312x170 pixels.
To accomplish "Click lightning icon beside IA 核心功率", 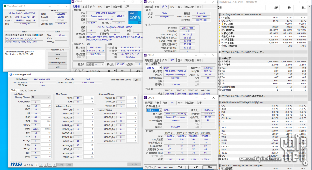I will (x=219, y=33).
